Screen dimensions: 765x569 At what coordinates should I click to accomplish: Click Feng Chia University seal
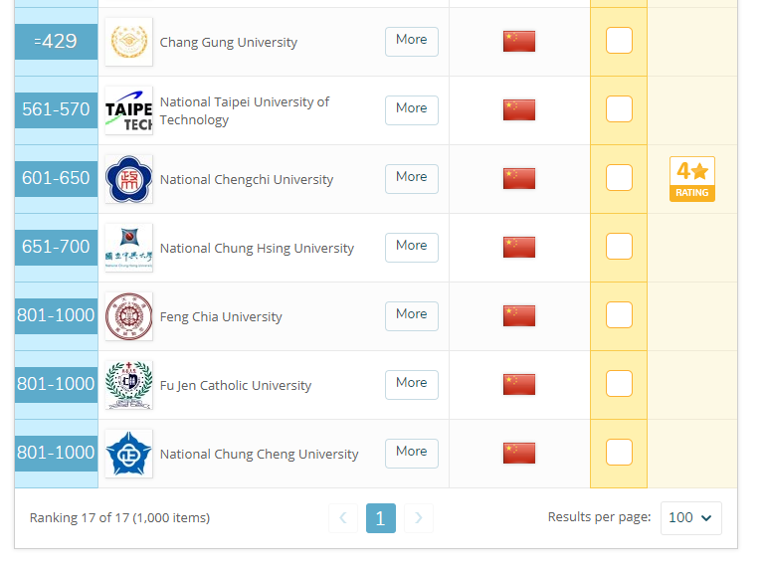[128, 316]
